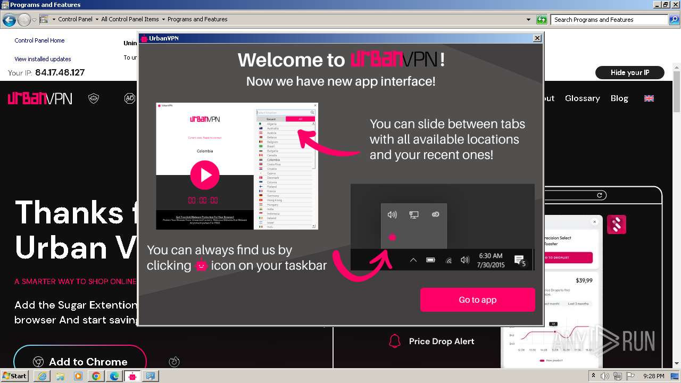Switch to Control Panel taskbar button
The height and width of the screenshot is (383, 681).
click(x=151, y=376)
